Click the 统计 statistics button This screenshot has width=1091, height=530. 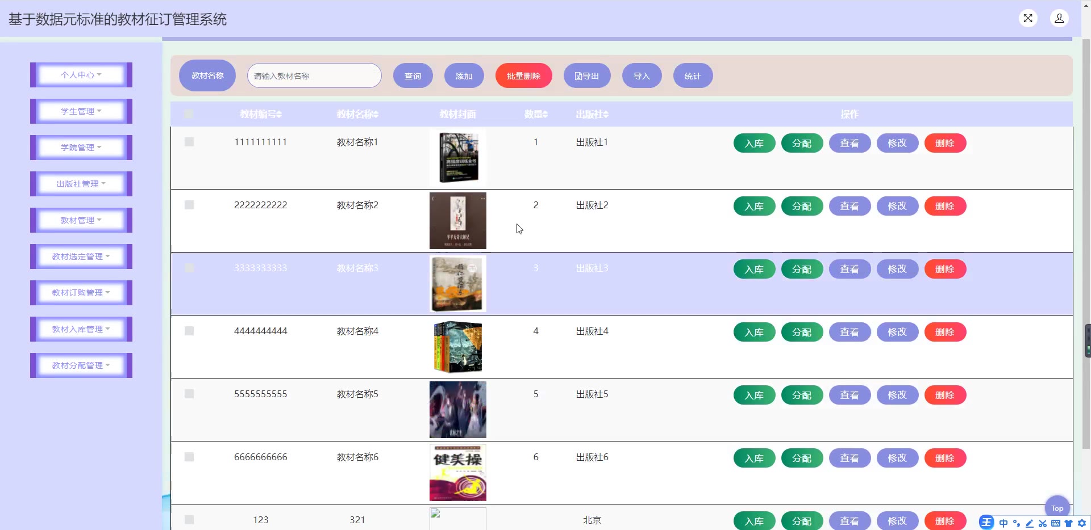693,75
